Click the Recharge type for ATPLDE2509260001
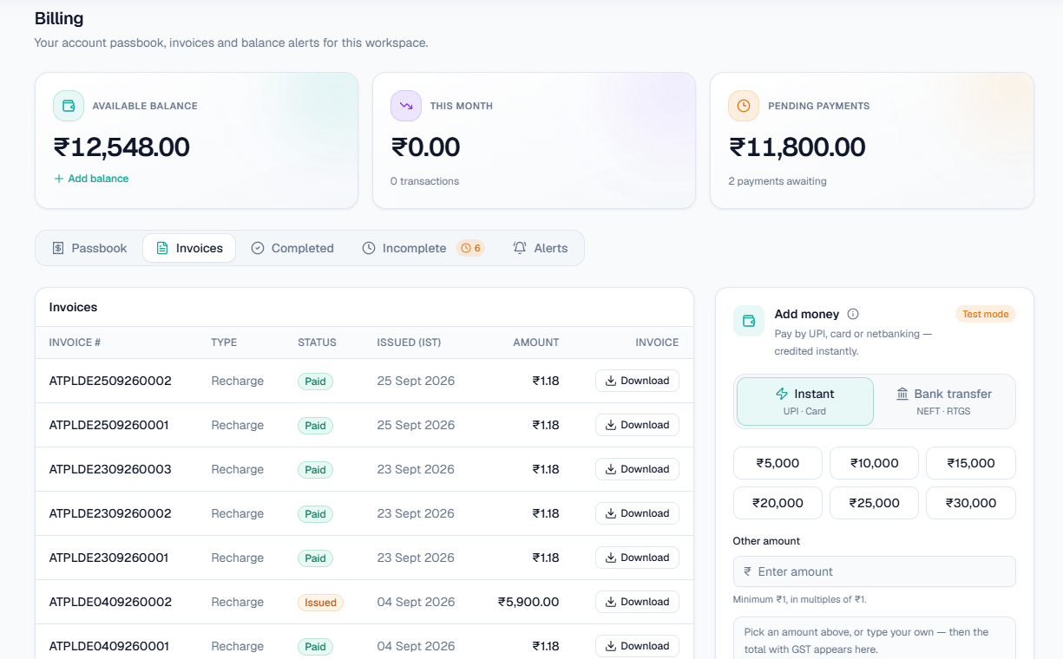The image size is (1063, 659). (x=237, y=425)
